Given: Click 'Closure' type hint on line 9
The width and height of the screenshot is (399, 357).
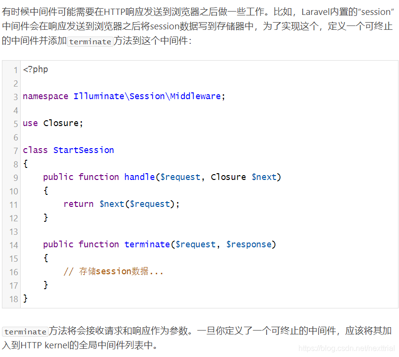Looking at the screenshot, I should pyautogui.click(x=228, y=177).
